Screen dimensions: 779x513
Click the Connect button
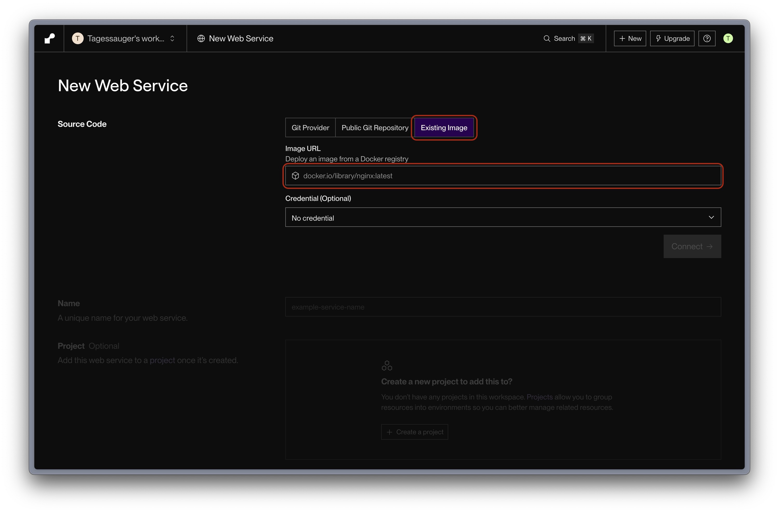(x=692, y=246)
